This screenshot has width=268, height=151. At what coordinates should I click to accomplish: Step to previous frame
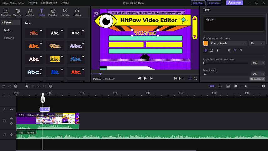[139, 78]
